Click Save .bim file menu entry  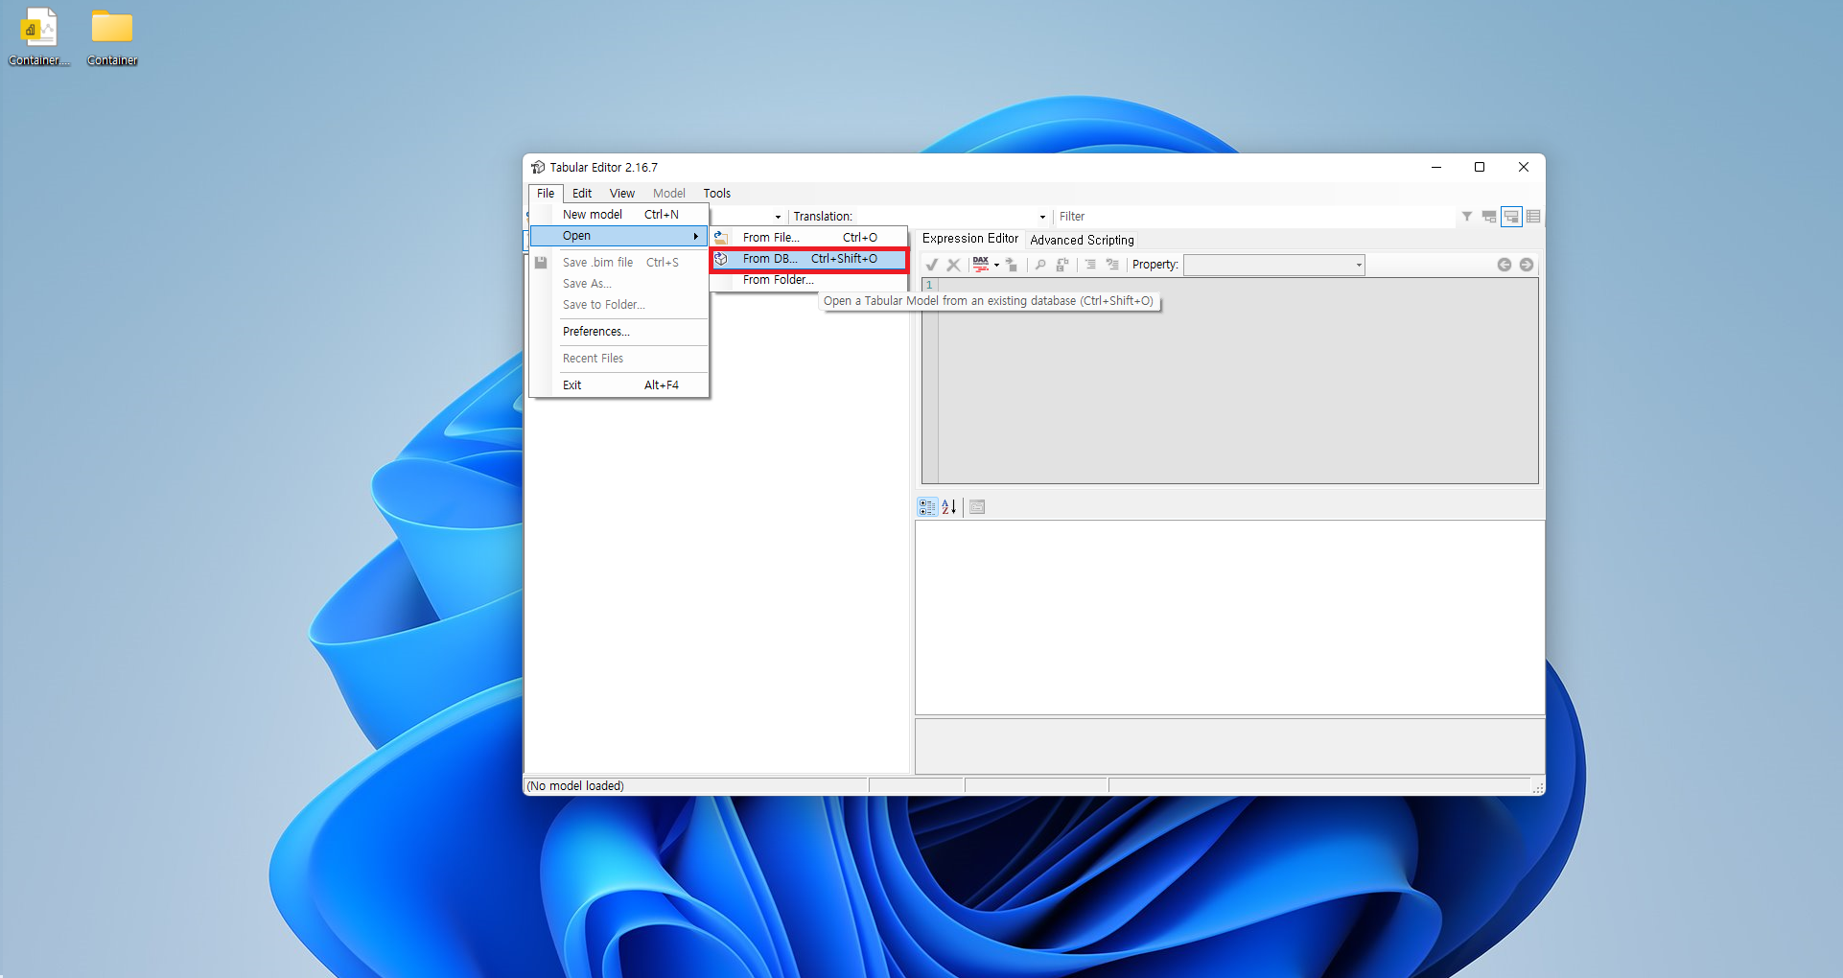pos(619,262)
